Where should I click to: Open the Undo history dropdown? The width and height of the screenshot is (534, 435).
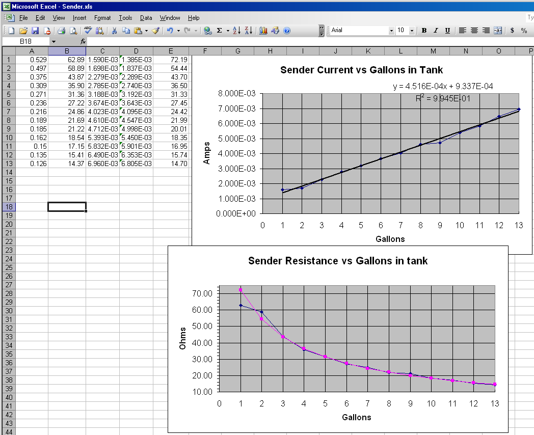[x=178, y=31]
